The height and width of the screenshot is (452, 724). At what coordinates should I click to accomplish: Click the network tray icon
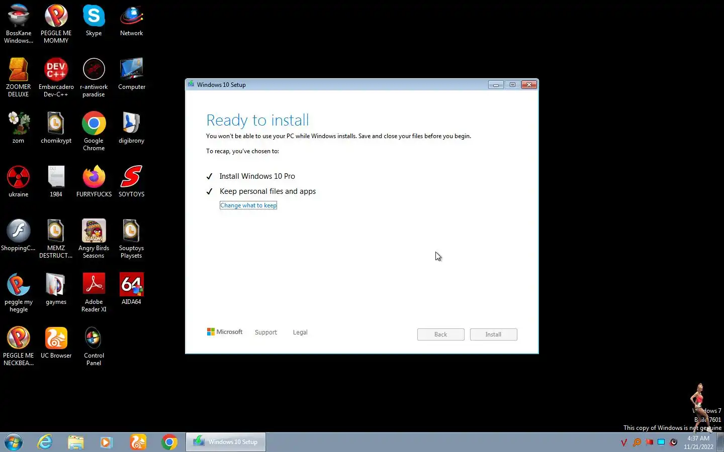pyautogui.click(x=661, y=442)
